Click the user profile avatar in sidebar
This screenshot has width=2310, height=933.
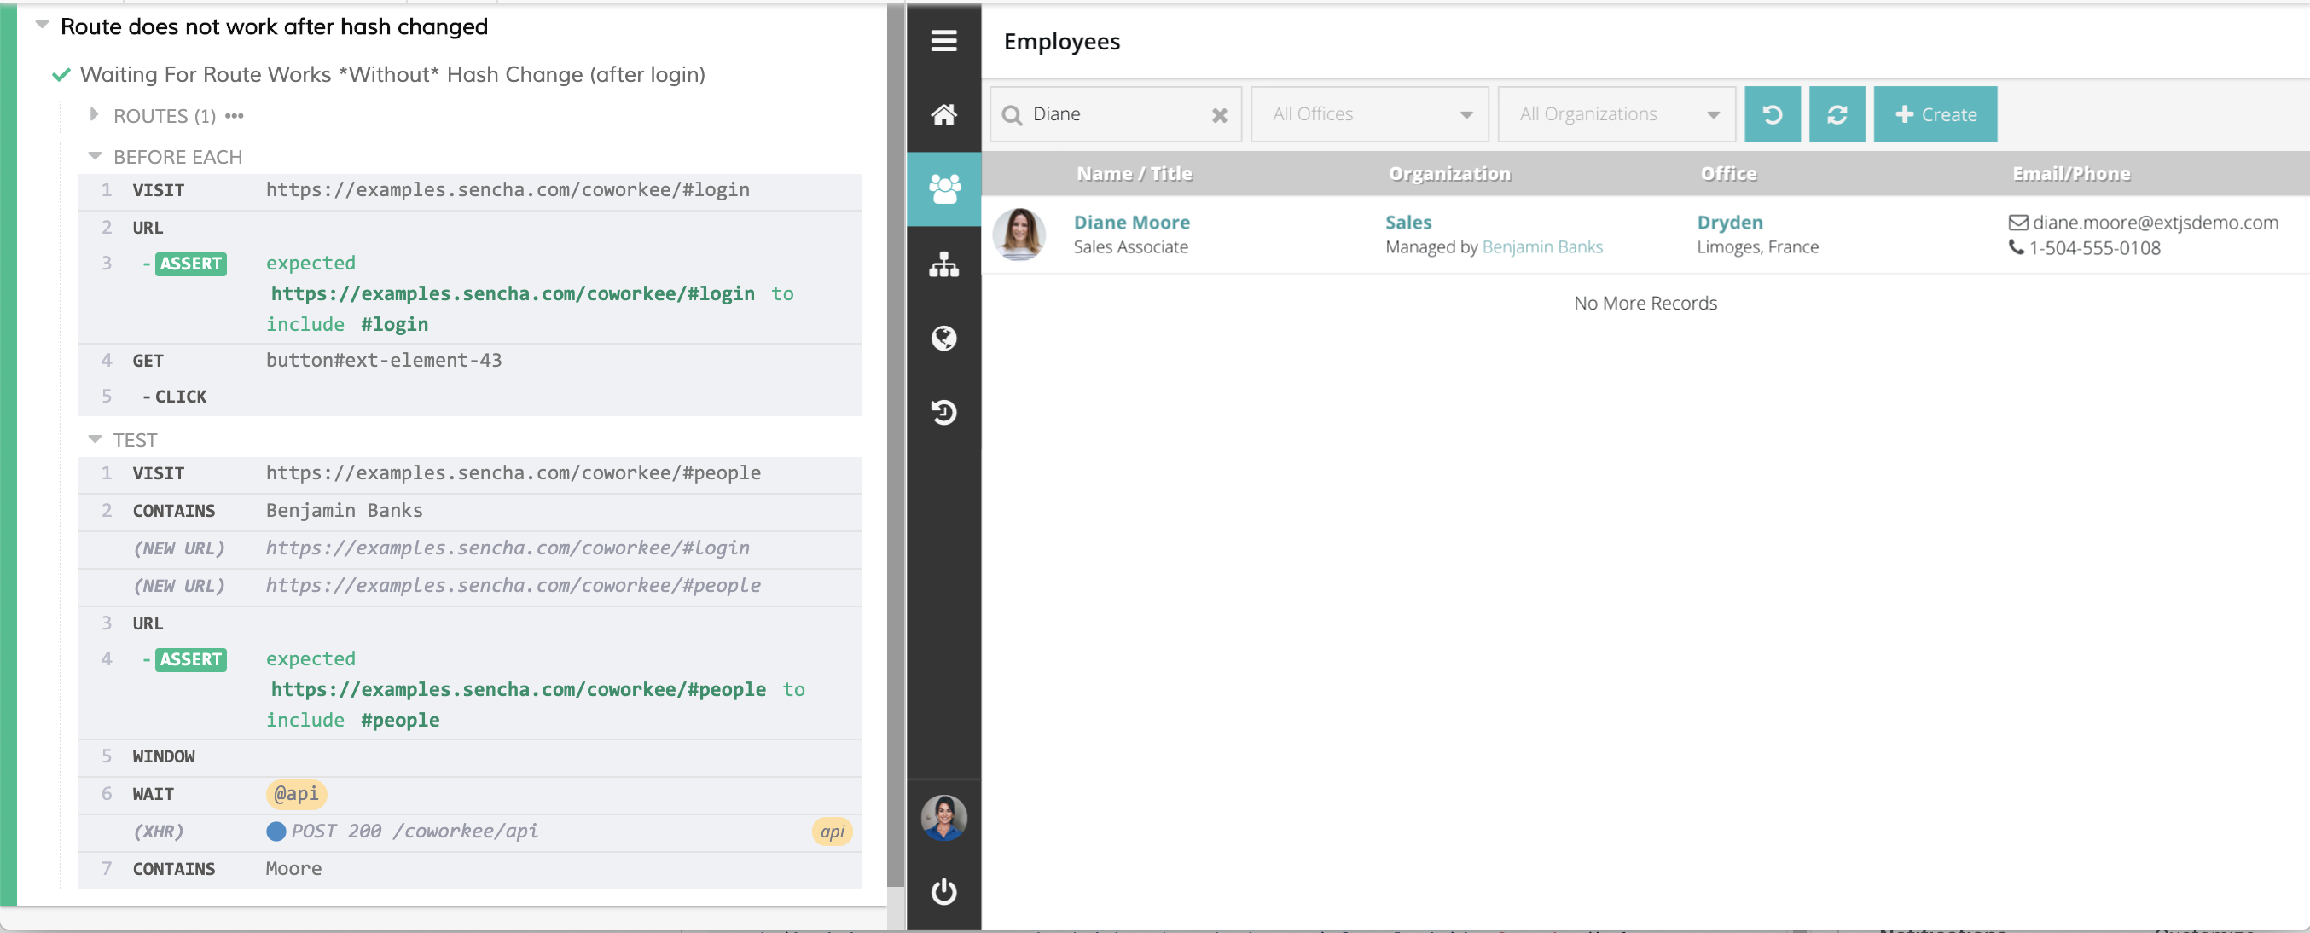pos(943,817)
